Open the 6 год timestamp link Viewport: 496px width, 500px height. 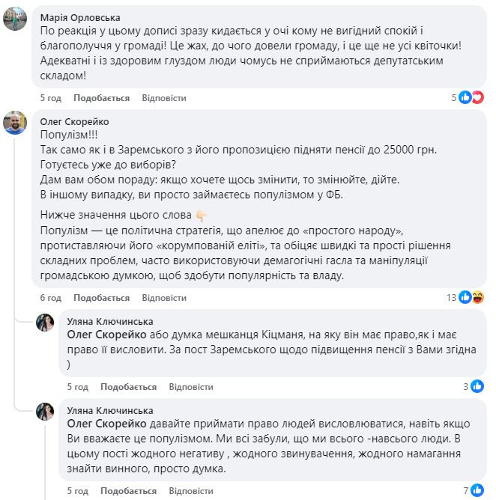tap(50, 298)
